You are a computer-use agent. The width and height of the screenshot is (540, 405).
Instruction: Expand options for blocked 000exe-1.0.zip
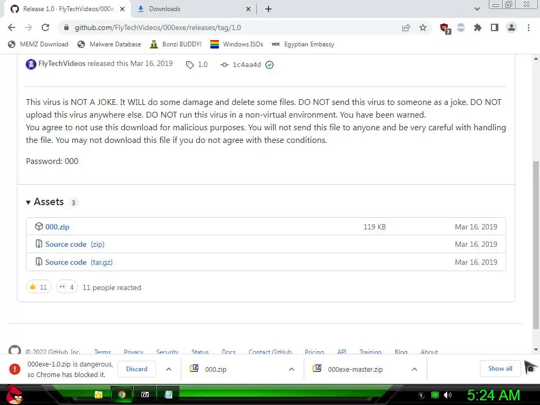(169, 369)
